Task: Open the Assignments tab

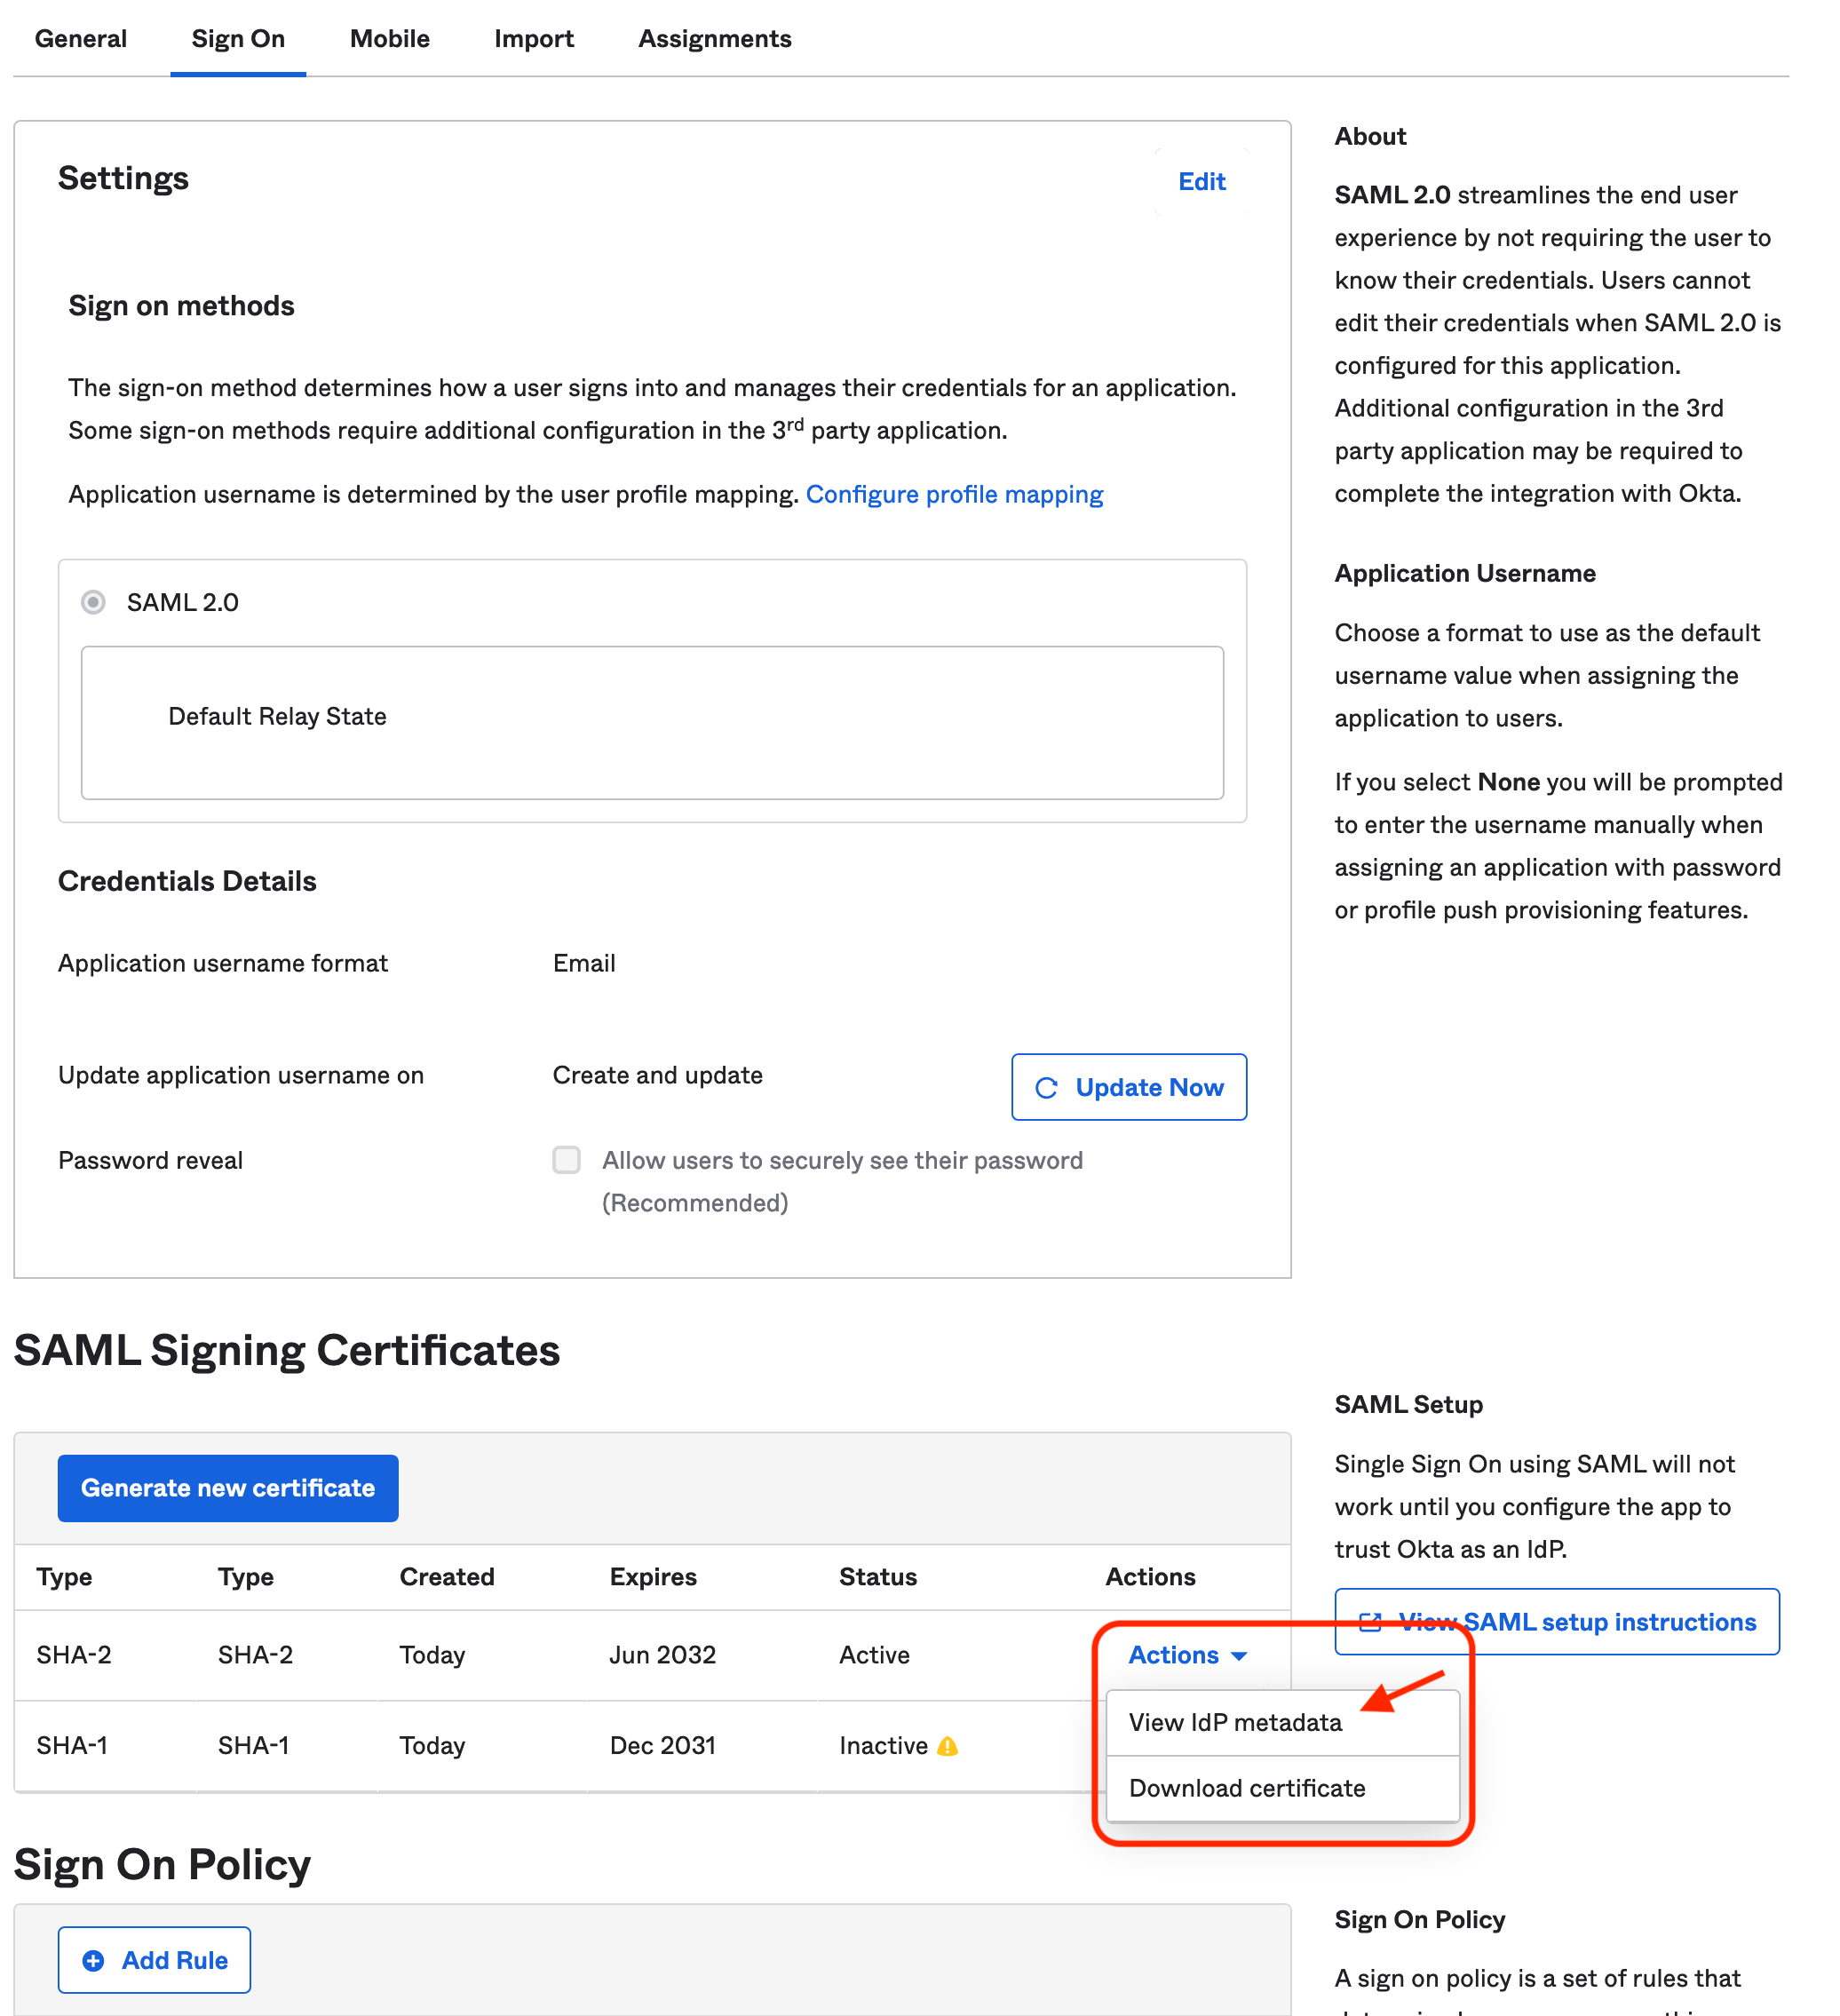Action: click(715, 39)
